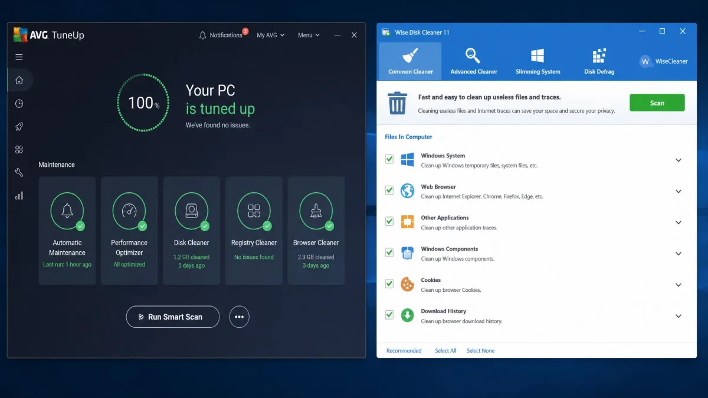
Task: Open the clock history icon in AVG sidebar
Action: point(19,103)
